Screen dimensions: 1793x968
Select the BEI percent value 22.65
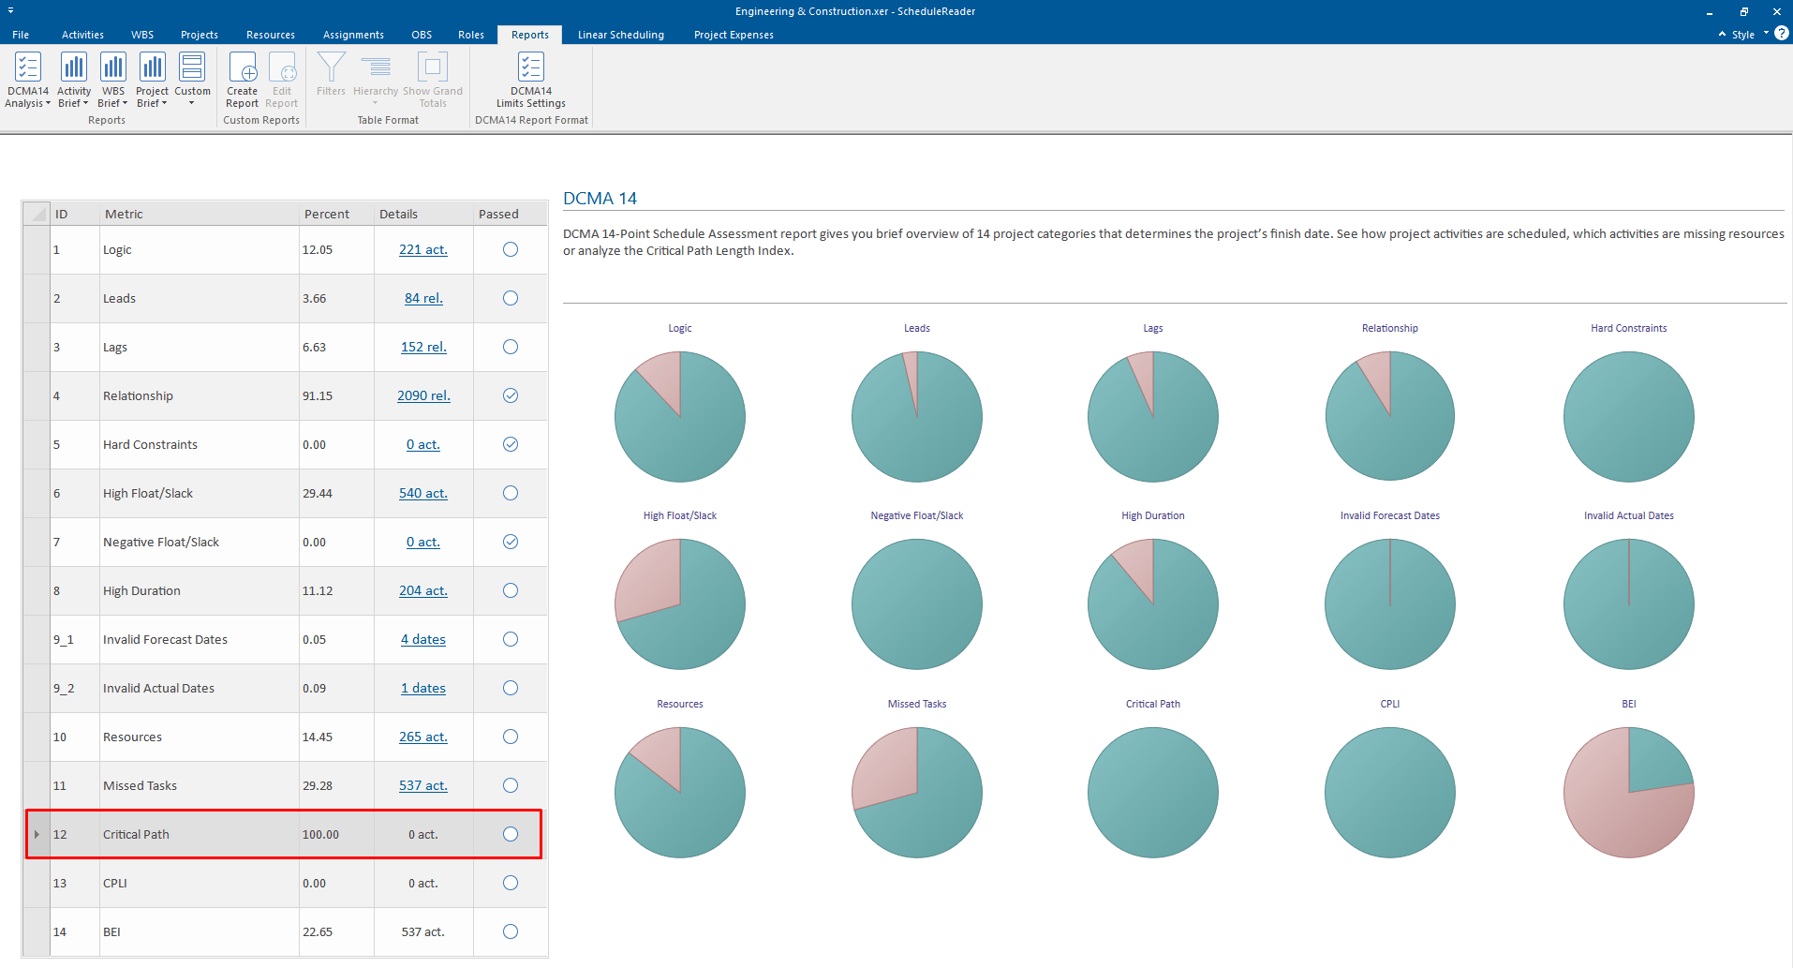click(318, 931)
